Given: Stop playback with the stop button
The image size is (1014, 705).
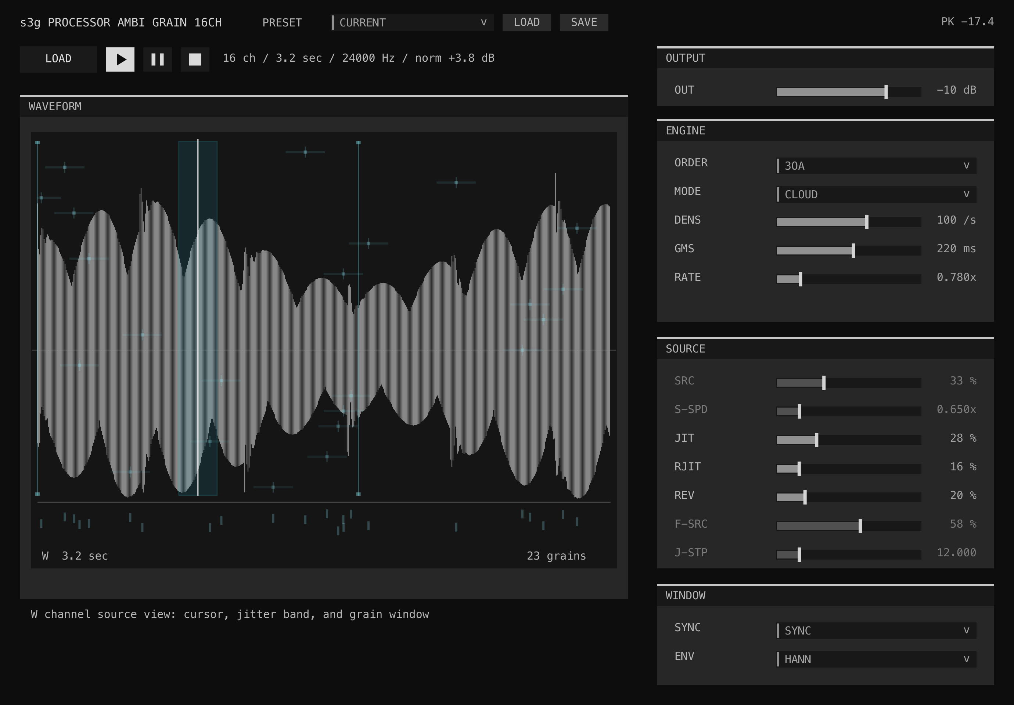Looking at the screenshot, I should point(195,59).
